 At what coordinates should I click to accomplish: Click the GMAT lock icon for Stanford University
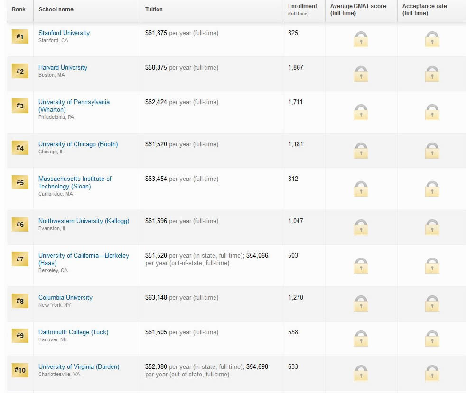(361, 39)
